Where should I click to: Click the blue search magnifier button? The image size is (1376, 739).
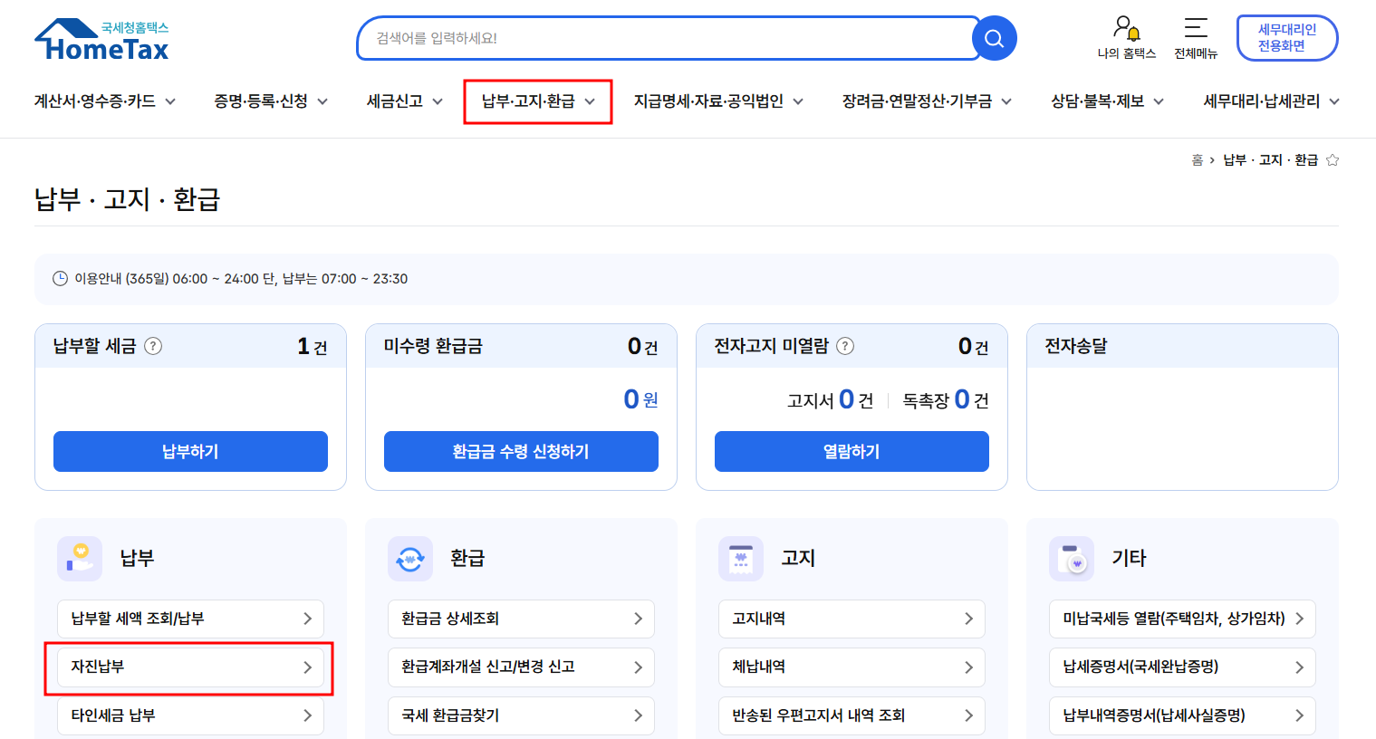[994, 38]
